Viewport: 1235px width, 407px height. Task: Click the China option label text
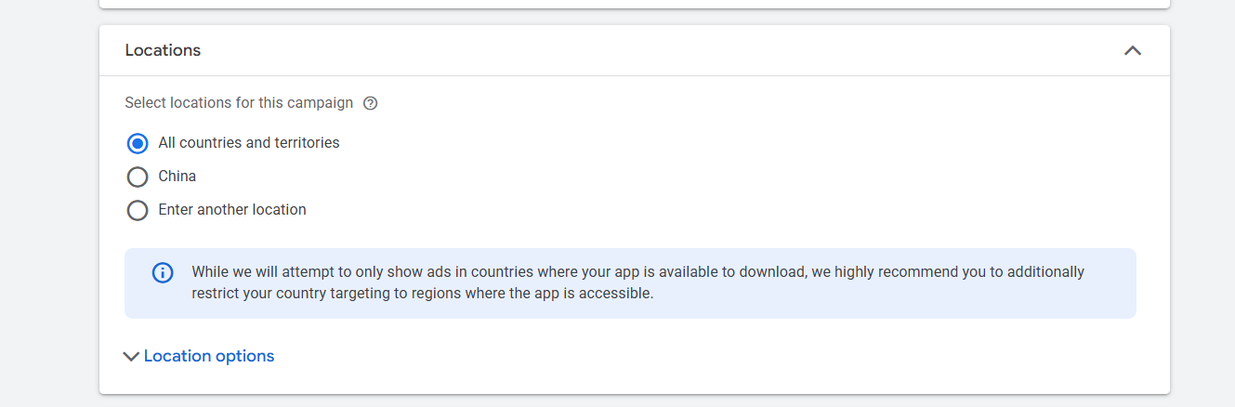point(177,177)
